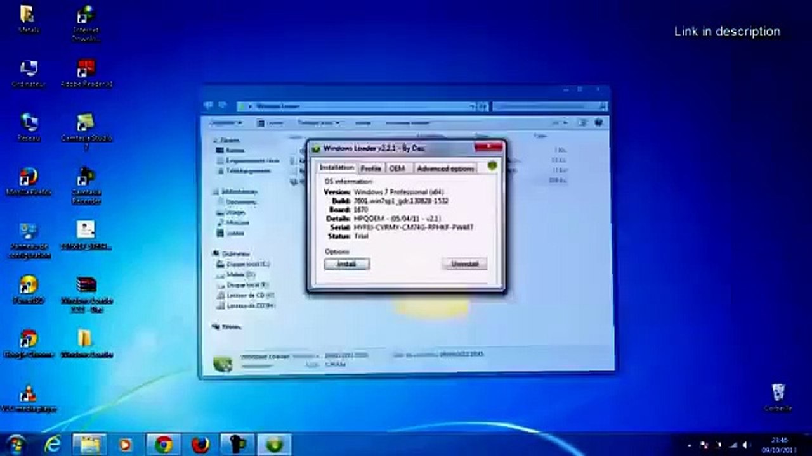812x456 pixels.
Task: Open the Windows Loader RAR archive on the desktop
Action: 86,294
